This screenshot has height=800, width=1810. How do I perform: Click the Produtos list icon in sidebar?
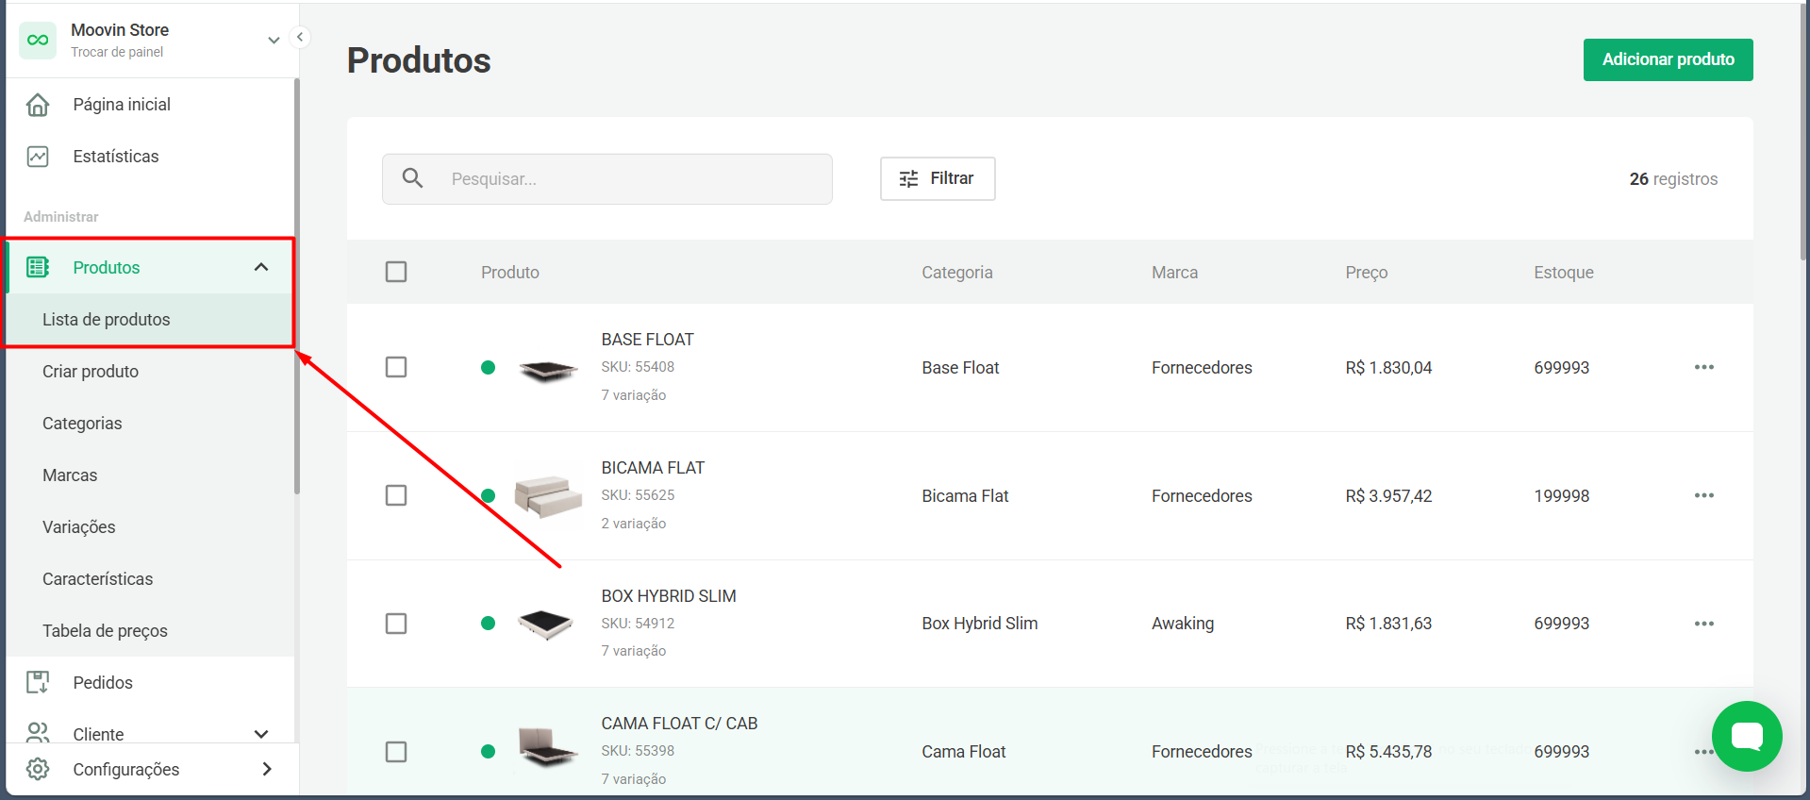(x=38, y=268)
